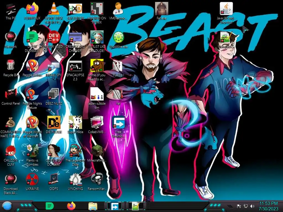Open the OOPS DID I DO THAT portrait icon
Image resolution: width=283 pixels, height=212 pixels.
(x=54, y=151)
